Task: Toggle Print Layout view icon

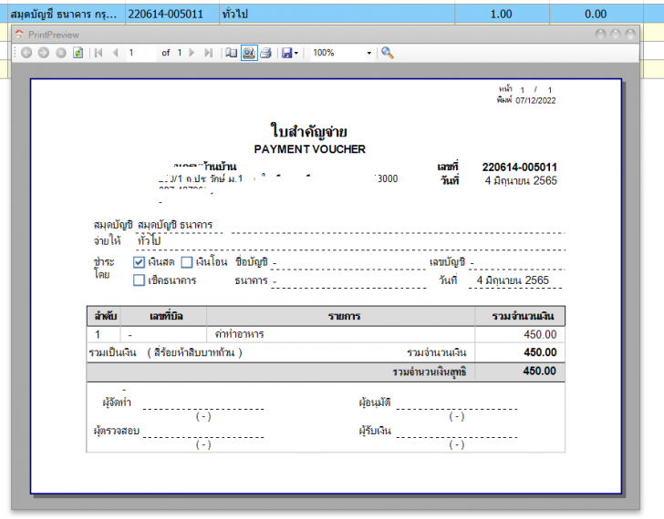Action: (249, 53)
